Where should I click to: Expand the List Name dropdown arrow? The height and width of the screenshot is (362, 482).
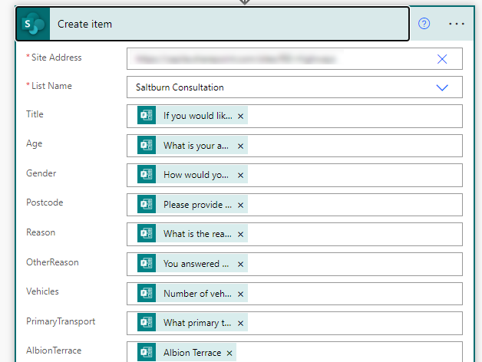click(442, 87)
